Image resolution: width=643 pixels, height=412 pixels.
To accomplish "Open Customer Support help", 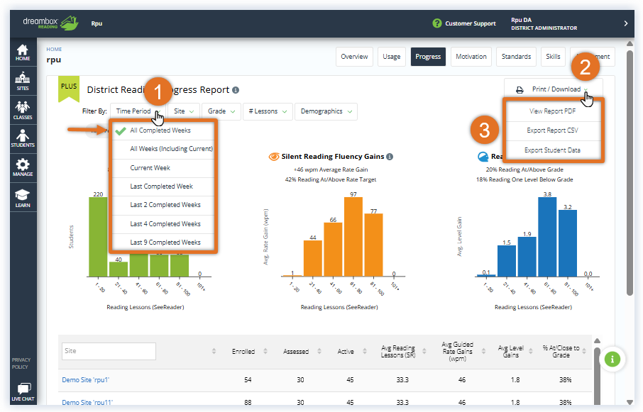I will (465, 23).
